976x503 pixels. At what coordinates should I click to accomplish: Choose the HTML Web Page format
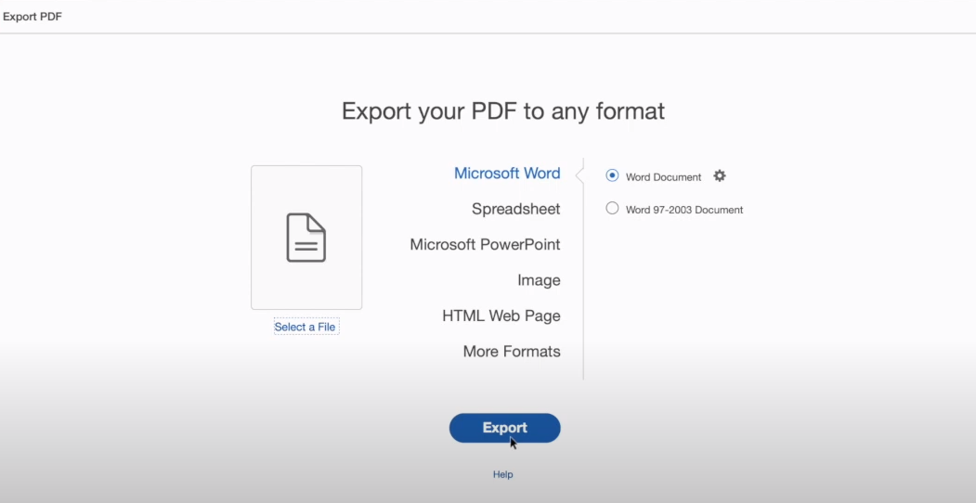(x=501, y=316)
